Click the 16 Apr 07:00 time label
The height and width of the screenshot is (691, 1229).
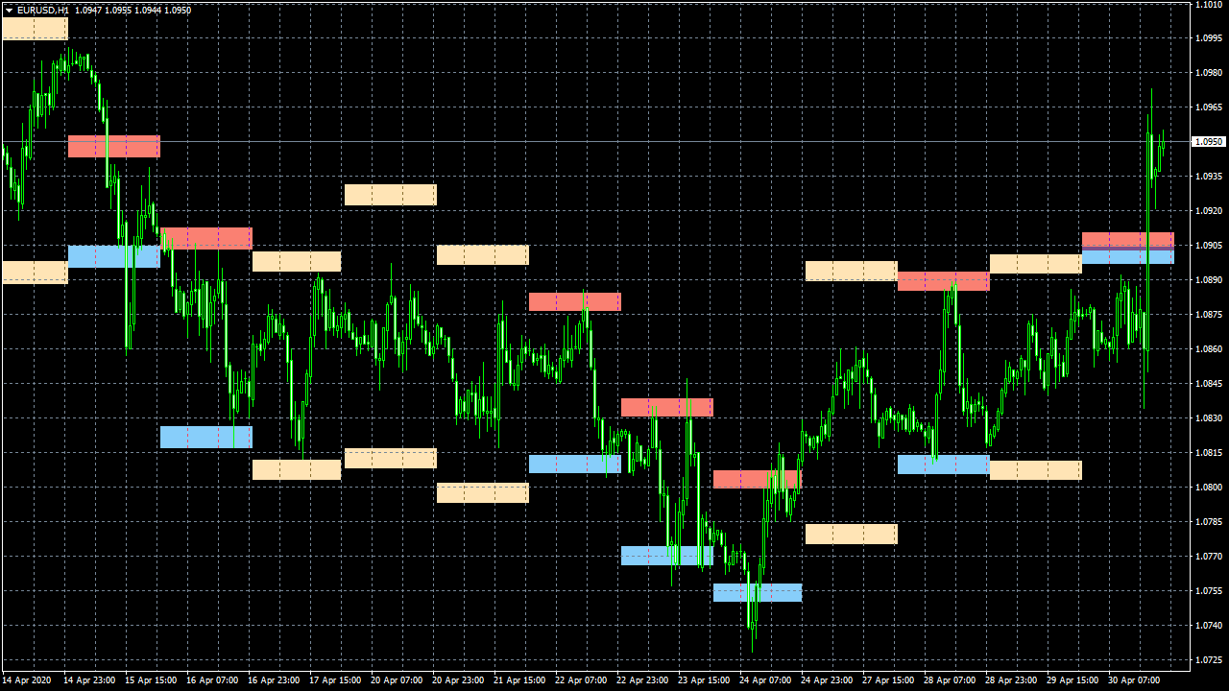[x=212, y=680]
